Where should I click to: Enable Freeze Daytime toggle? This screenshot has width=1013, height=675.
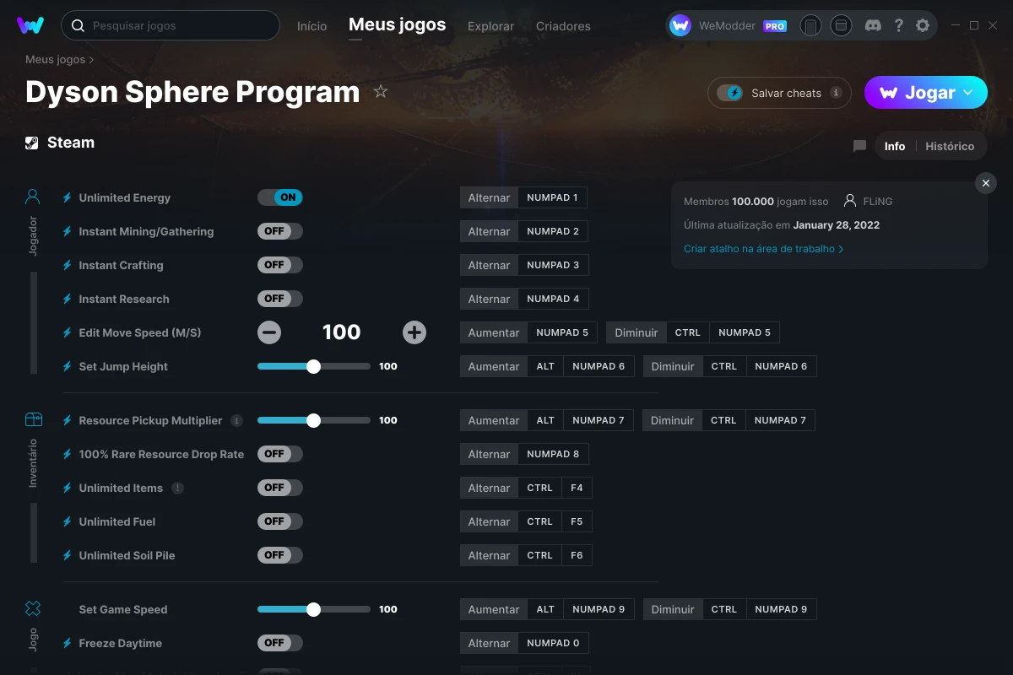coord(280,643)
